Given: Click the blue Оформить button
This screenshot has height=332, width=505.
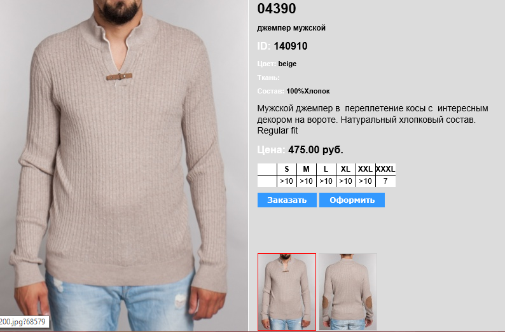Looking at the screenshot, I should pyautogui.click(x=352, y=200).
